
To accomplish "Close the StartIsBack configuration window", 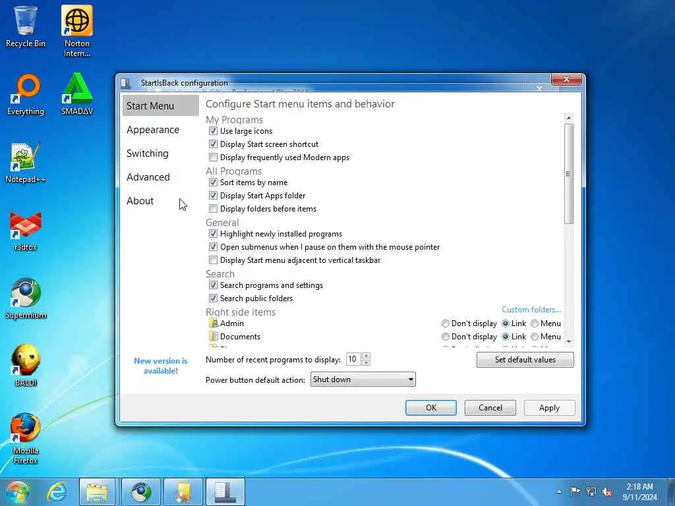I will click(566, 79).
